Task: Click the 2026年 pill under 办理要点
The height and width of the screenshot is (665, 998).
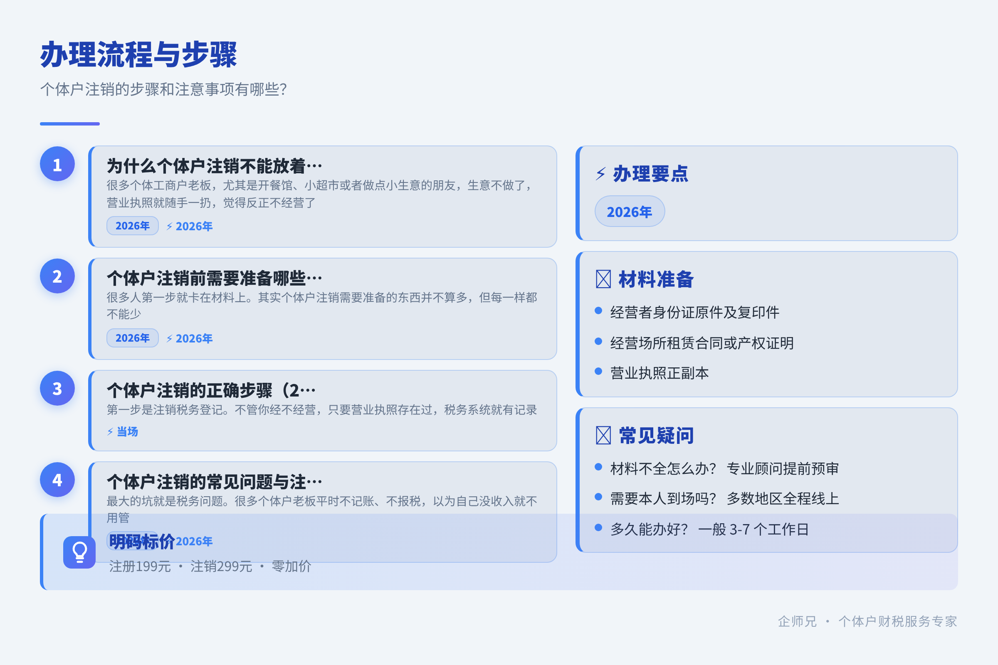Action: 630,211
